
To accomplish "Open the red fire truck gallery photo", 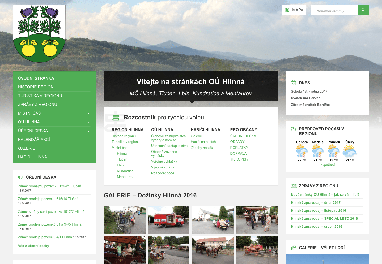I will [x=168, y=220].
